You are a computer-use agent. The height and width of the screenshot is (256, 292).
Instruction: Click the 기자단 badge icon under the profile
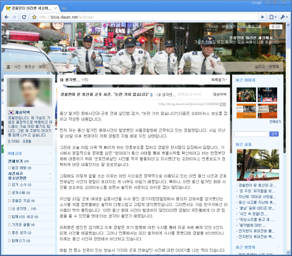pos(8,141)
